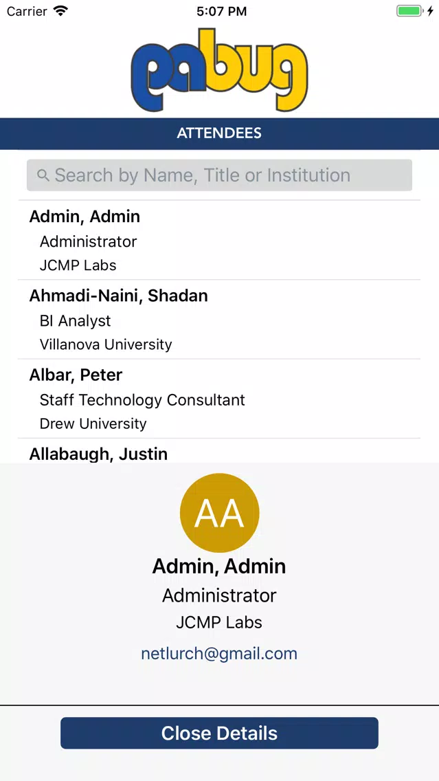
Task: Tap the Staff Technology Consultant title
Action: (x=142, y=400)
